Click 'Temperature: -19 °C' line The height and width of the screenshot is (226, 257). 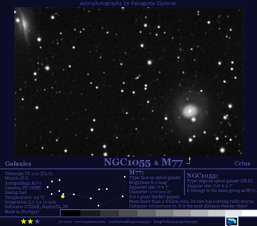25,198
